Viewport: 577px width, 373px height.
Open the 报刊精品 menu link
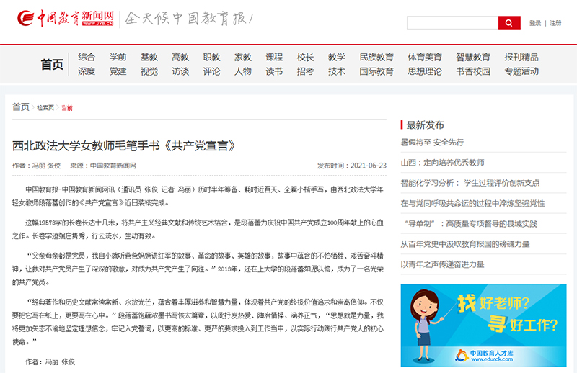[521, 57]
